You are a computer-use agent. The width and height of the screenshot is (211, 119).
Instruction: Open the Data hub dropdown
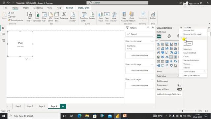(44, 17)
